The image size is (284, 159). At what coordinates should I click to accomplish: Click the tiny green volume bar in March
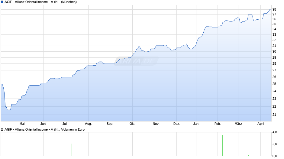(x=248, y=156)
